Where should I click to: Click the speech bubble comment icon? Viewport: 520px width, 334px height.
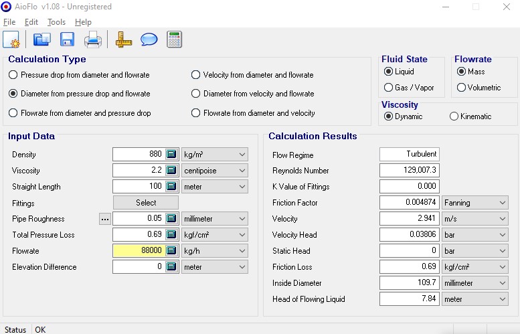click(x=149, y=39)
